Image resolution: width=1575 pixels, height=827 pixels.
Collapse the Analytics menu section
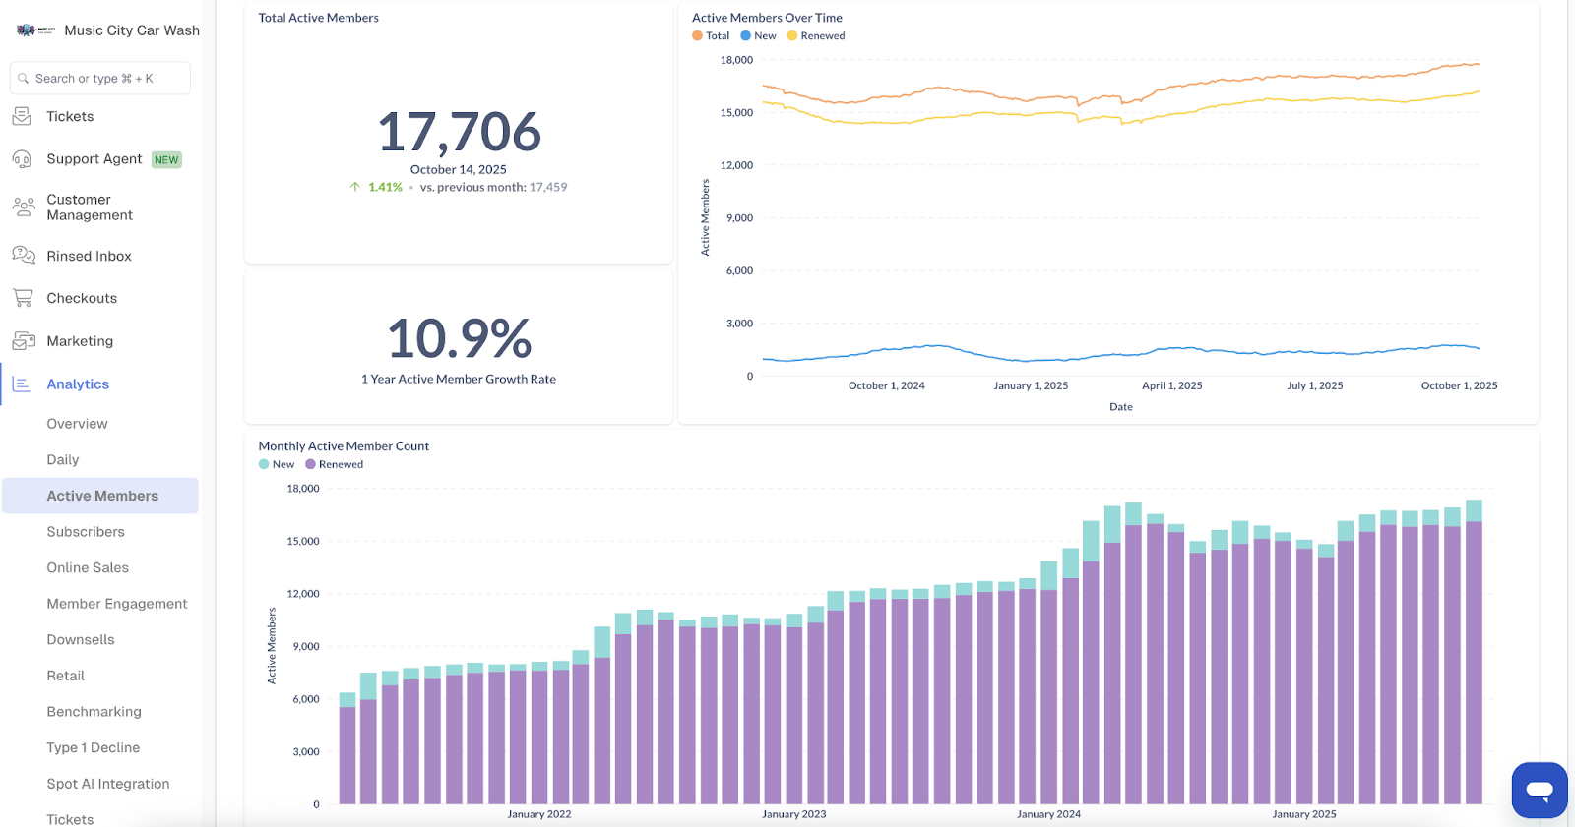pos(78,384)
